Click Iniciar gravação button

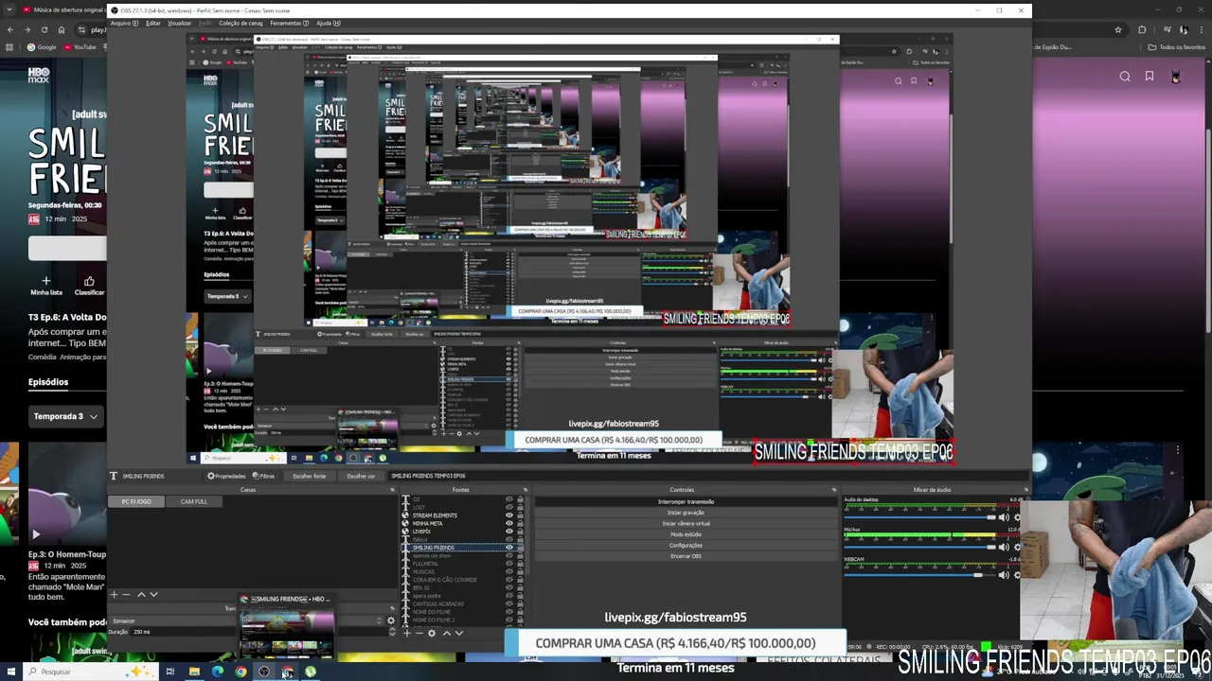pos(686,513)
